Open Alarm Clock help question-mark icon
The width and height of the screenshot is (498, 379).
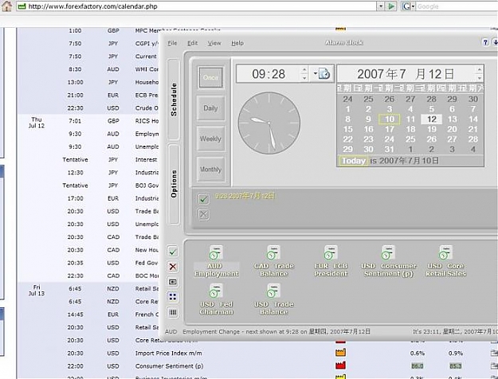coord(485,42)
